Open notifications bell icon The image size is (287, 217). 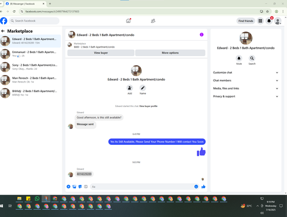click(x=269, y=21)
